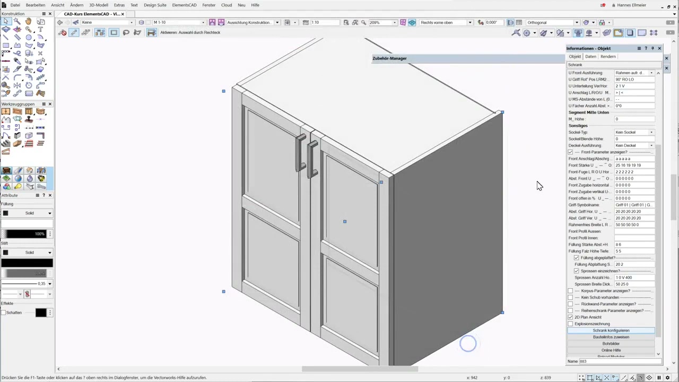Uncheck Füllung abgeplattet checkbox

click(x=577, y=258)
